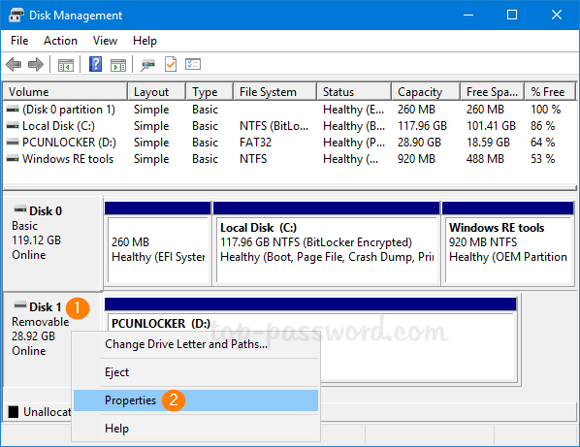Click the checklist settings toolbar icon
The height and width of the screenshot is (447, 580).
tap(193, 65)
